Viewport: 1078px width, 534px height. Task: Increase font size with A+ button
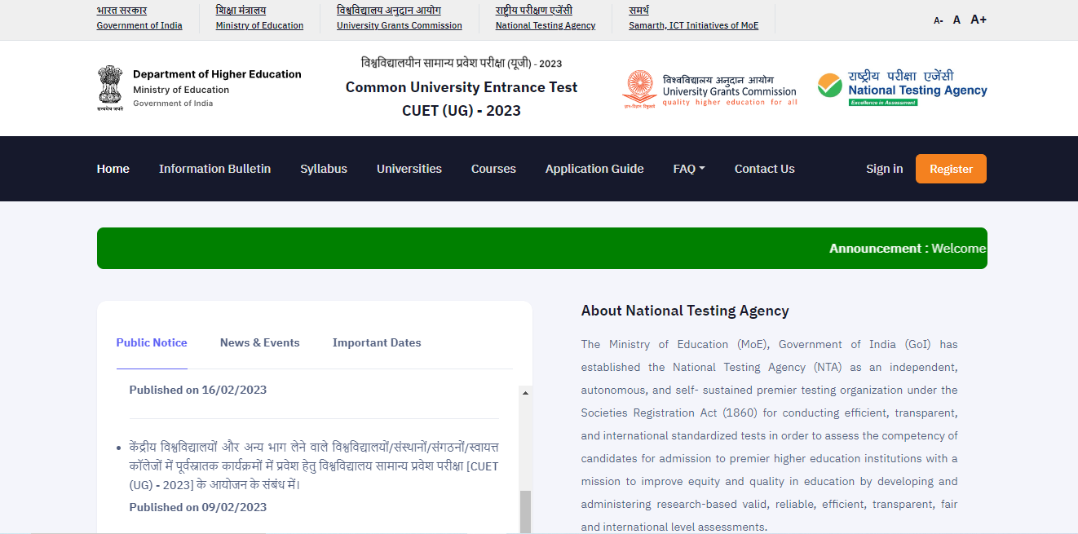979,20
